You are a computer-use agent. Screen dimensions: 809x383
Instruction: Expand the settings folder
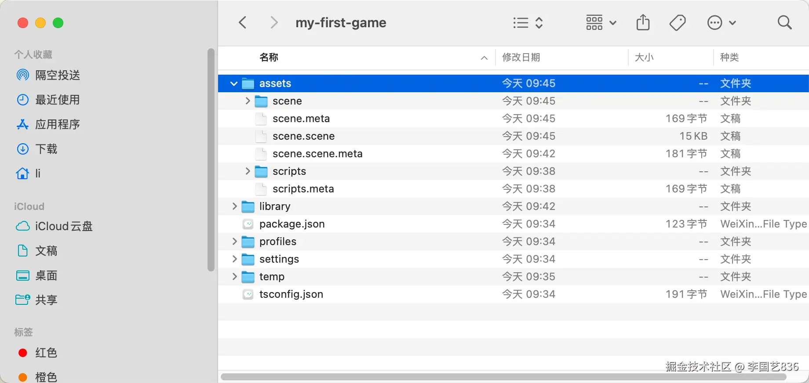[x=234, y=259]
